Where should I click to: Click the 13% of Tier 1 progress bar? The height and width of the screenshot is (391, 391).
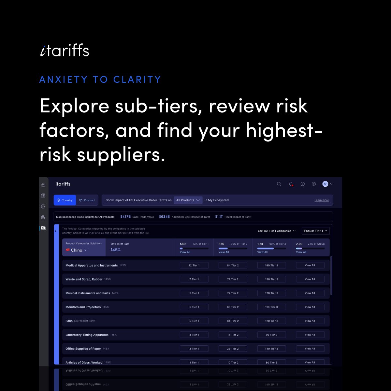coord(194,248)
